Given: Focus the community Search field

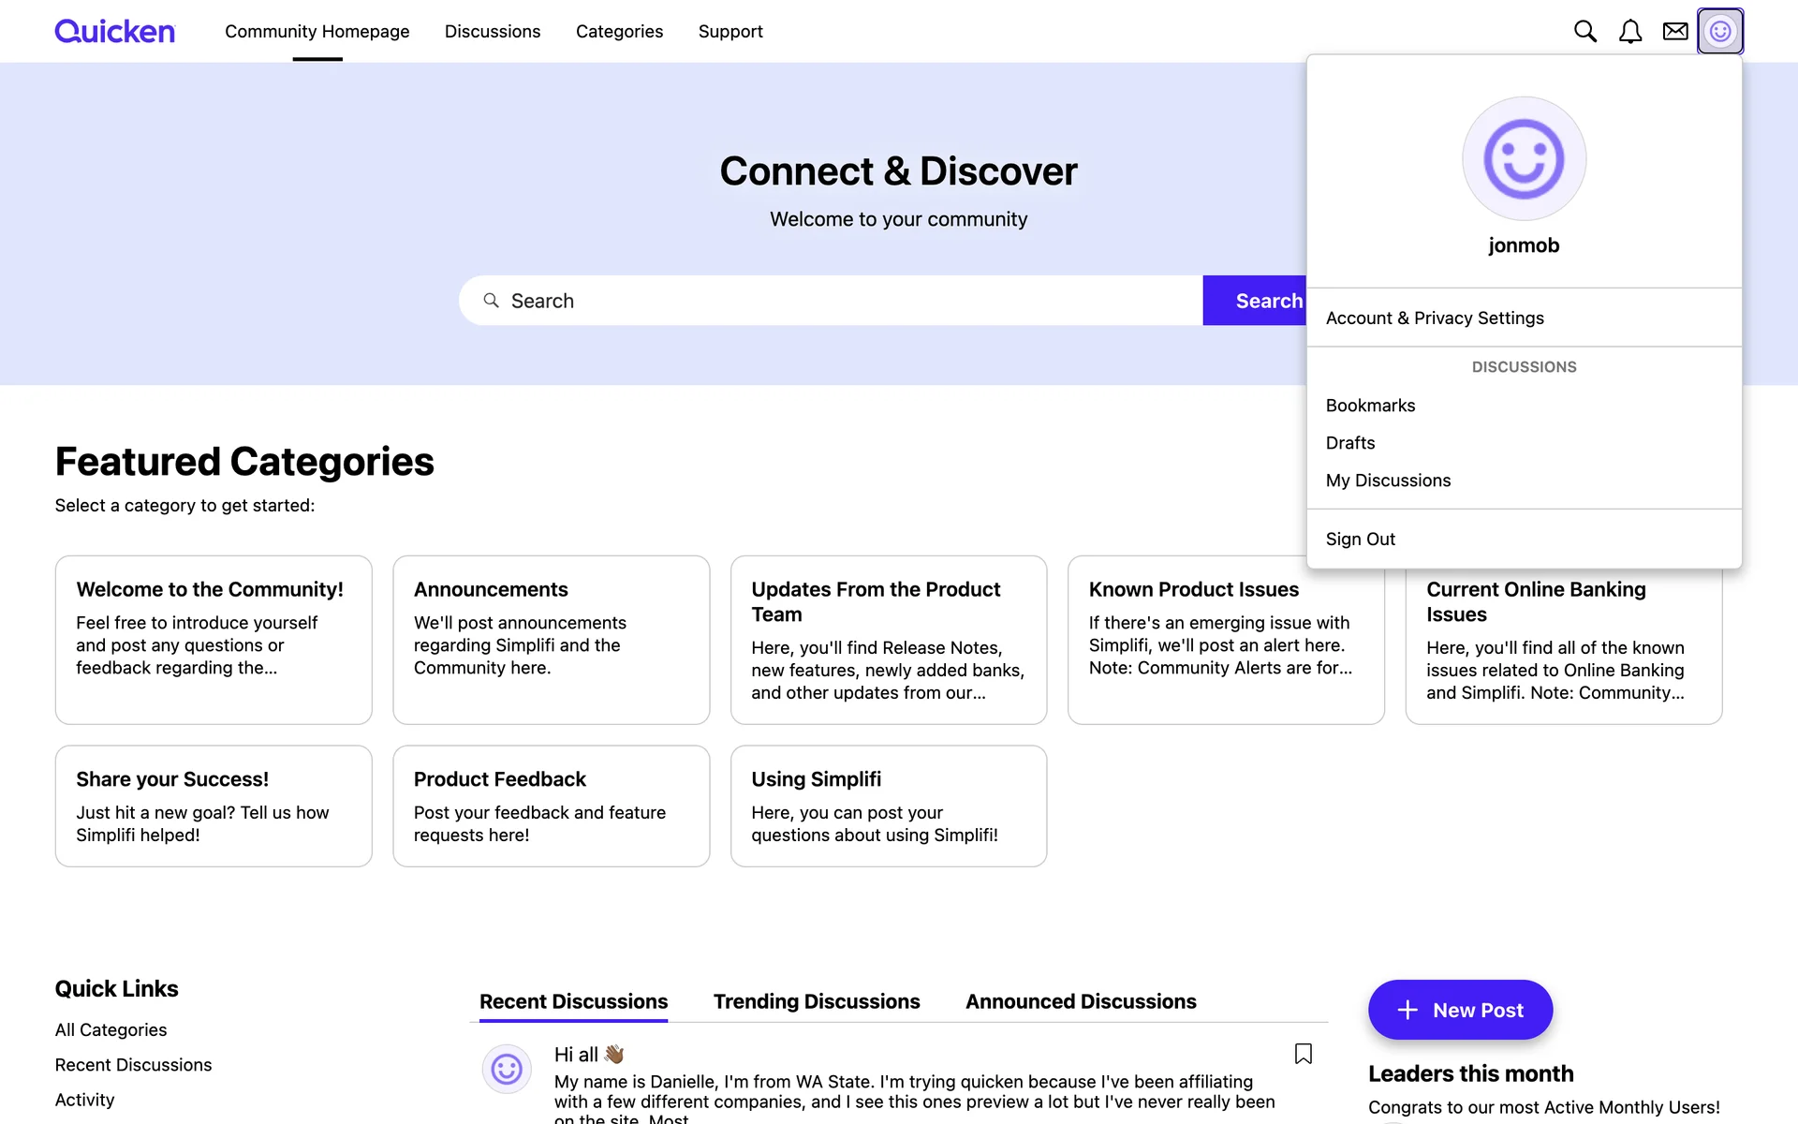Looking at the screenshot, I should pos(843,301).
